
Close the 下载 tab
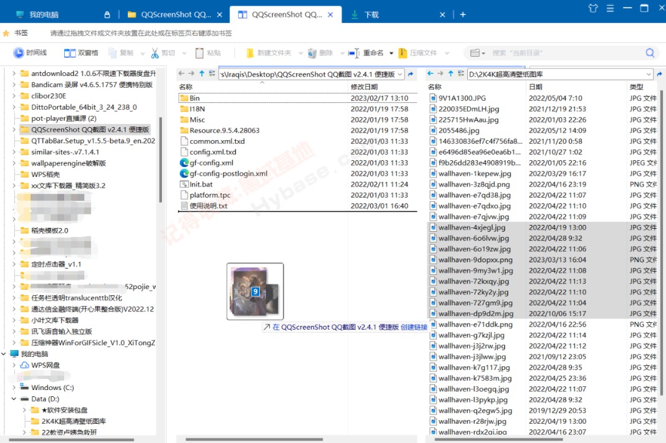click(442, 14)
